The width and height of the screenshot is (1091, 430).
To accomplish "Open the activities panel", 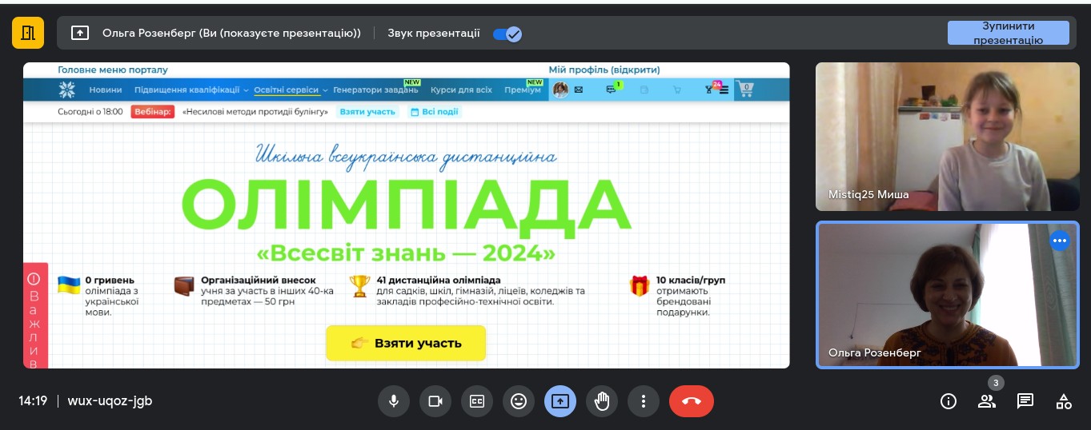I will 1064,401.
